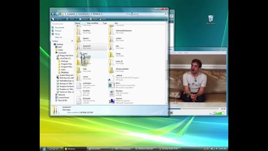Open Pictures in Favorite Links
This screenshot has height=151, width=268.
pyautogui.click(x=57, y=31)
